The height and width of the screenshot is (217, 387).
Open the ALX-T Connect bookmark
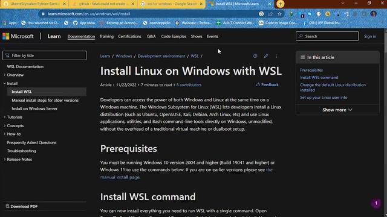pyautogui.click(x=235, y=23)
